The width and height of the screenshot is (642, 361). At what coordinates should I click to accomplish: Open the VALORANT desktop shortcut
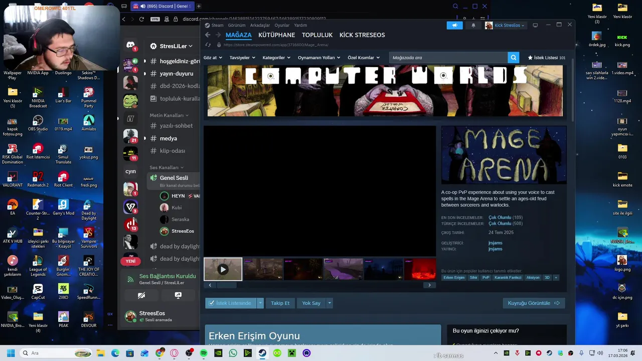click(x=13, y=179)
